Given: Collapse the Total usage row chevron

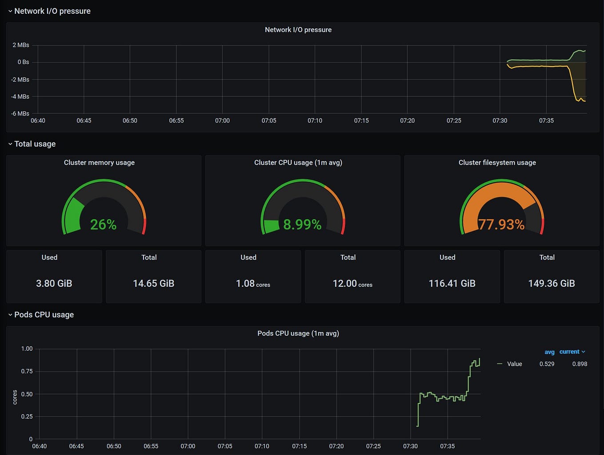Looking at the screenshot, I should click(10, 144).
